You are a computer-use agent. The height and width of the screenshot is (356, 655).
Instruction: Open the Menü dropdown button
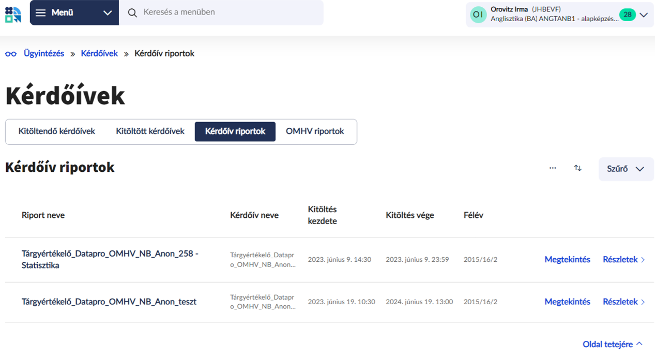74,13
